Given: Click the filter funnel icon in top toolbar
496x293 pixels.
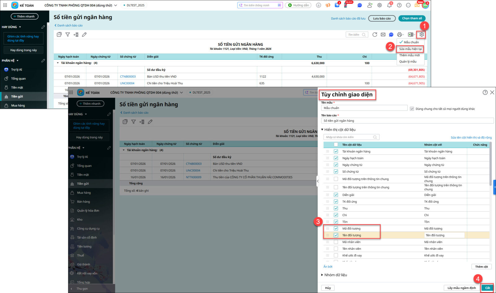Looking at the screenshot, I should coord(68,35).
